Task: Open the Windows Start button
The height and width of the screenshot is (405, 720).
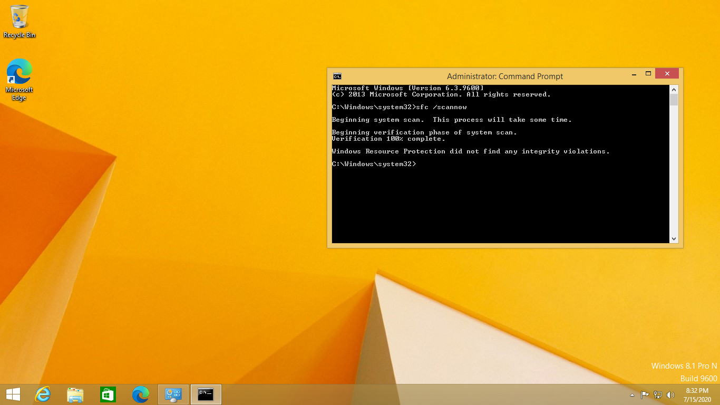Action: [13, 394]
